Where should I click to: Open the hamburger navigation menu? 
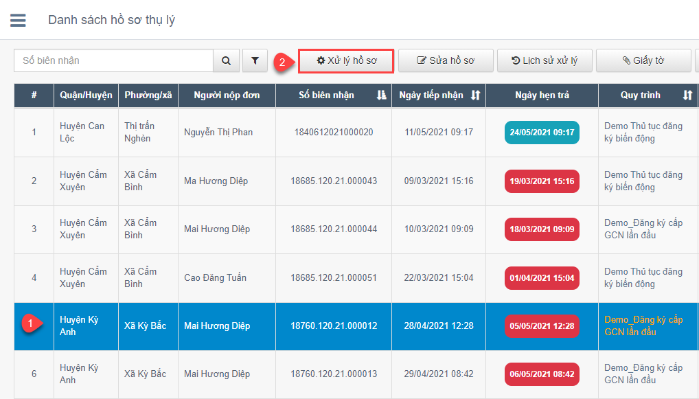(18, 21)
